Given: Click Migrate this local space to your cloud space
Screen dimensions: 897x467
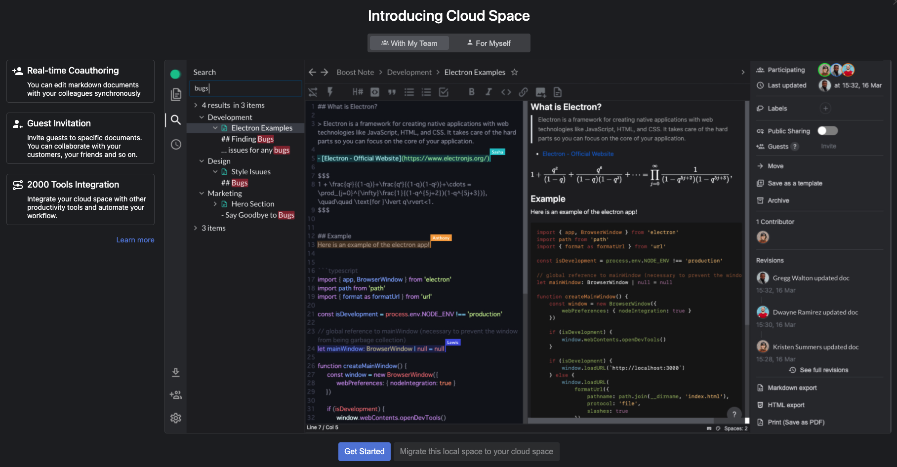Looking at the screenshot, I should click(x=476, y=452).
